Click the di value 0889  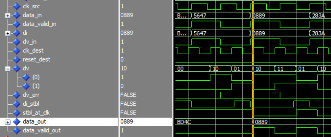pyautogui.click(x=127, y=33)
